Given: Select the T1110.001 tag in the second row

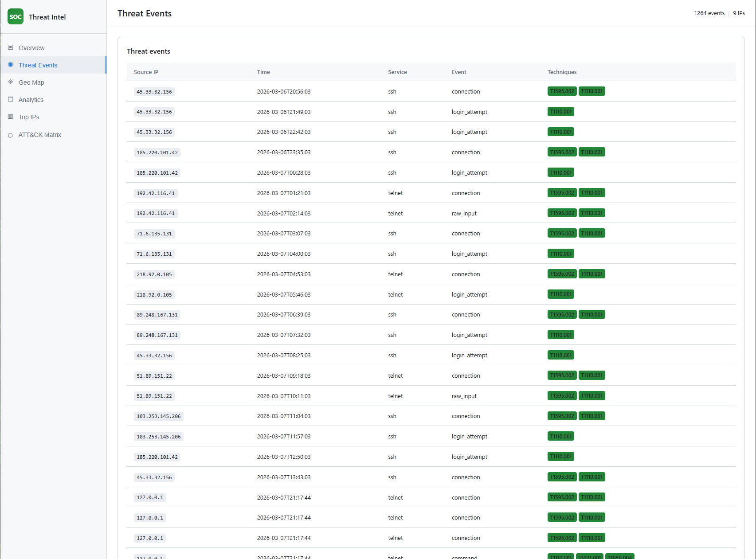Looking at the screenshot, I should [x=560, y=111].
